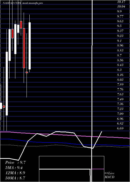The image size is (130, 182).
Task: Click the 8.43 price axis label
Action: 120,65
